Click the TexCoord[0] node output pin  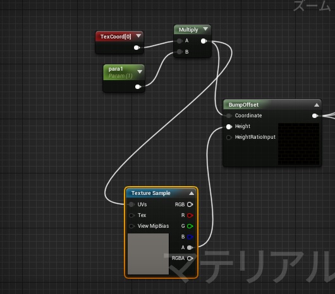point(137,47)
